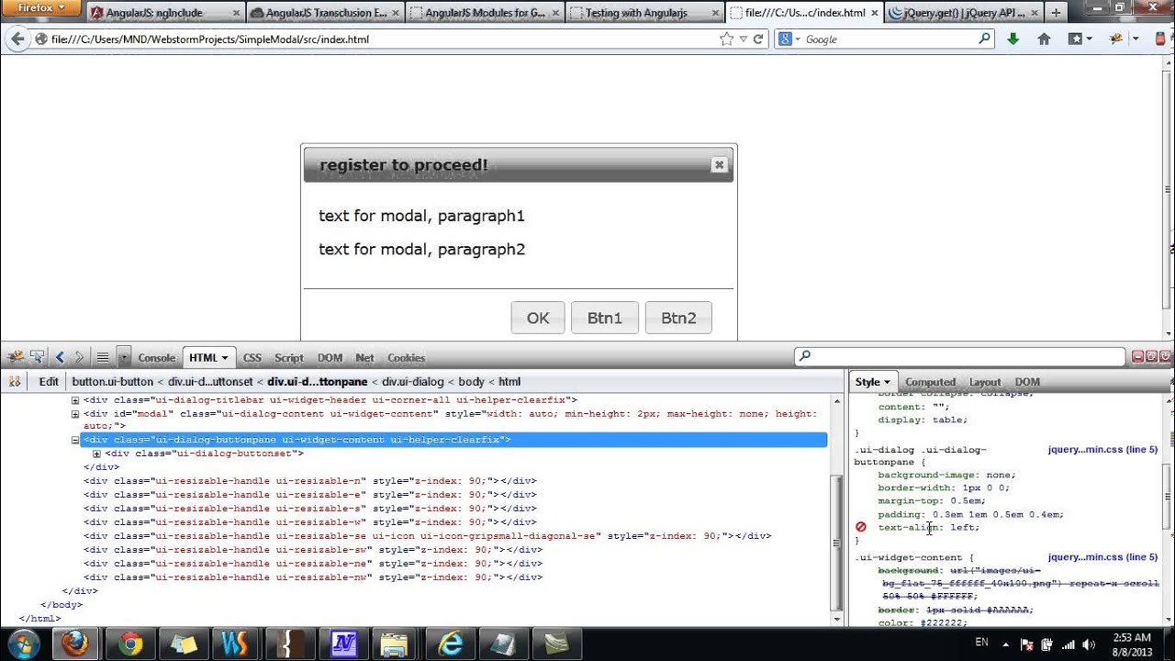
Task: Click the Firebug bug icon in devtools toolbar
Action: point(15,357)
